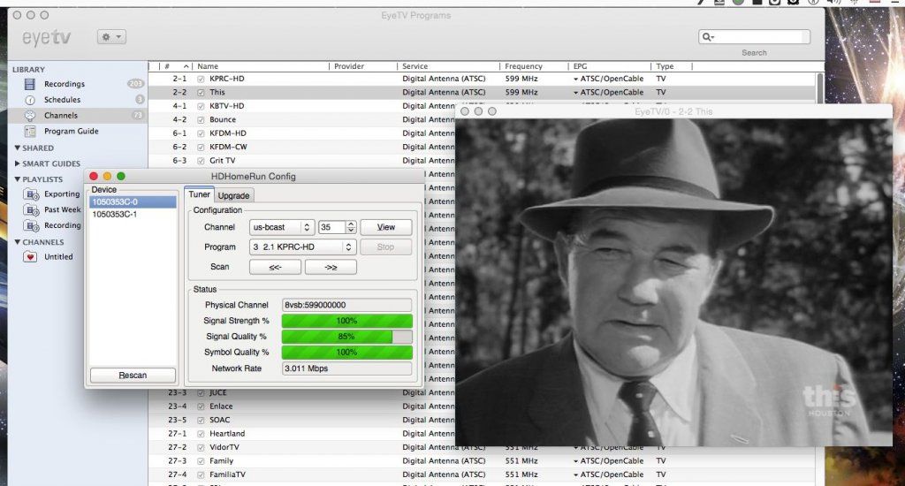Toggle checkbox for Grit TV channel

click(201, 161)
